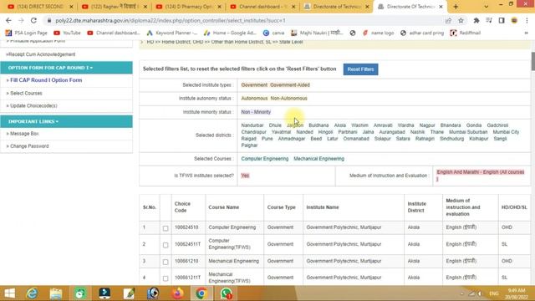
Task: Click the Government-Aided institute type tag
Action: [x=290, y=85]
